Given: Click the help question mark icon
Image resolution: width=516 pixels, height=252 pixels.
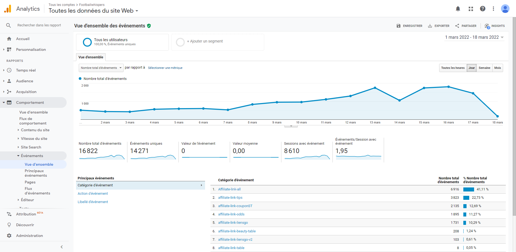Looking at the screenshot, I should click(x=483, y=9).
